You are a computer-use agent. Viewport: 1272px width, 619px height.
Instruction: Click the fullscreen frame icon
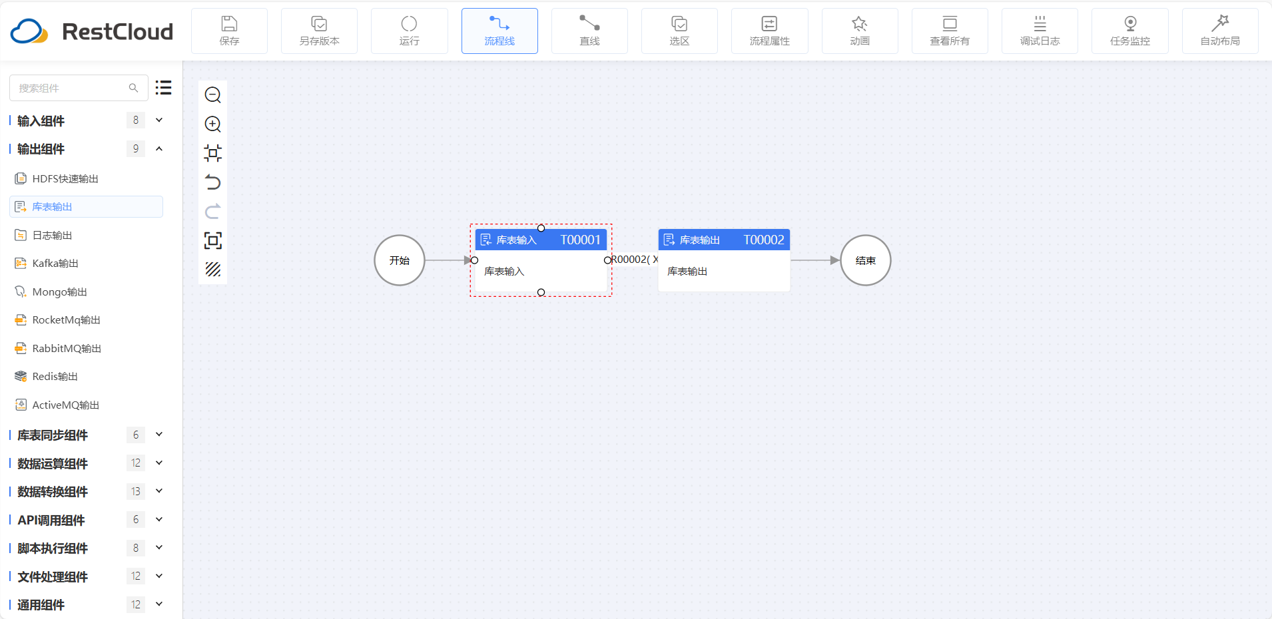tap(213, 240)
